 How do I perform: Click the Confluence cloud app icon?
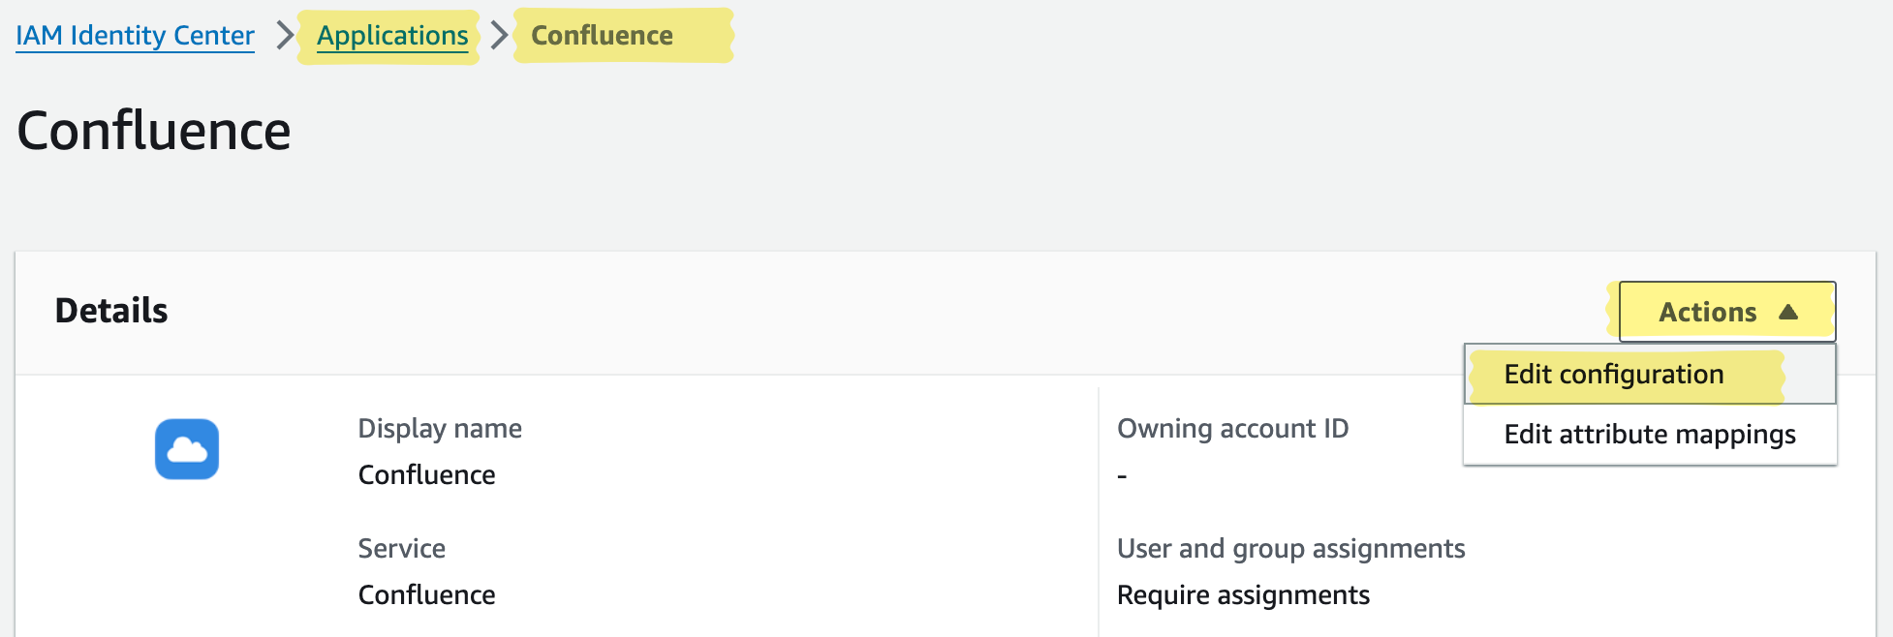(x=187, y=449)
